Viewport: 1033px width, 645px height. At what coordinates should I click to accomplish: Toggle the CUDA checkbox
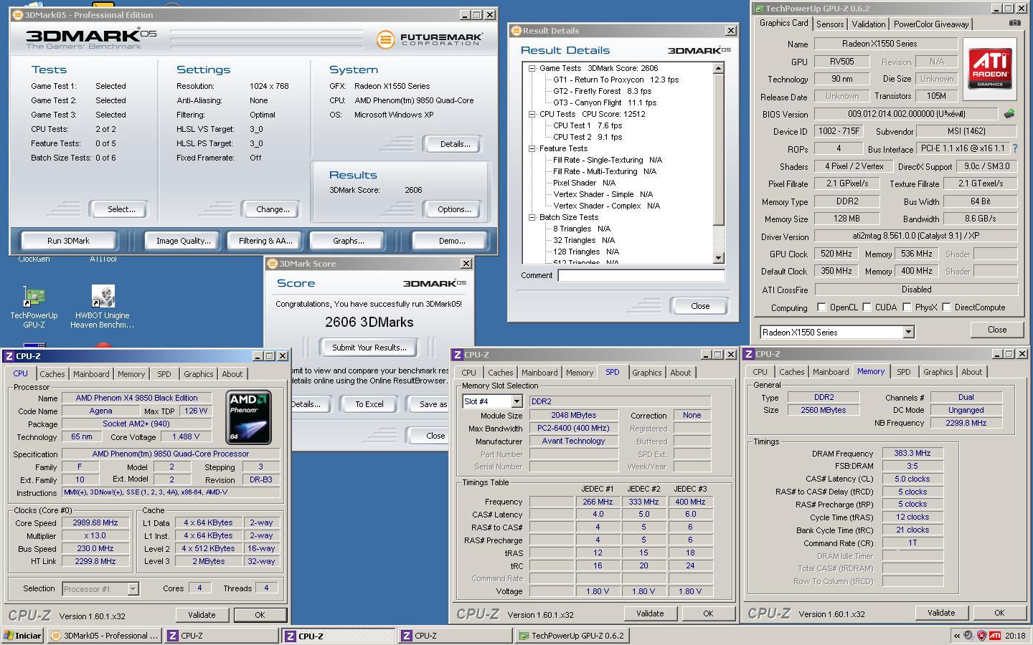coord(867,307)
